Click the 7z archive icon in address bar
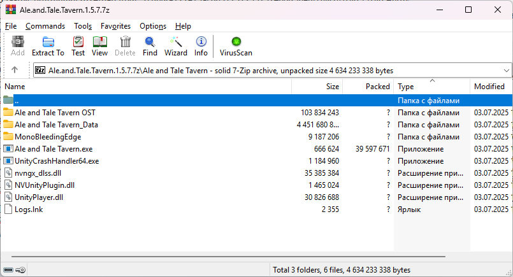The width and height of the screenshot is (513, 277). tap(40, 70)
